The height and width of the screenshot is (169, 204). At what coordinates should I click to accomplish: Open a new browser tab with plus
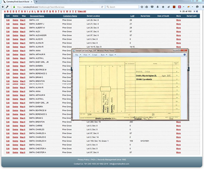pos(37,2)
